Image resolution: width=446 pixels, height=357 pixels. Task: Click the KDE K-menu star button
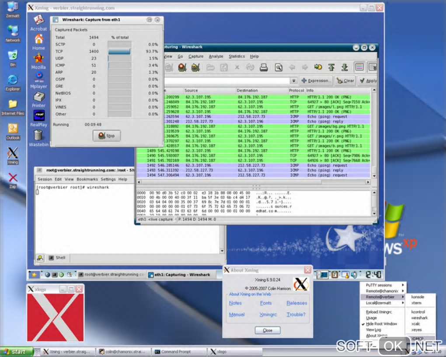[34, 275]
